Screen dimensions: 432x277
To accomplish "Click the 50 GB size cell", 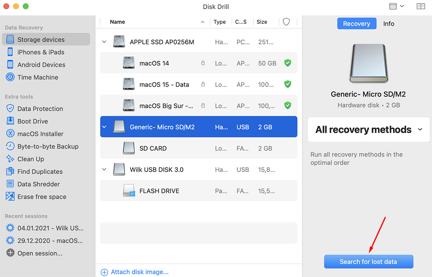I will (x=267, y=63).
